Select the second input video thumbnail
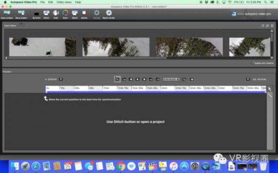The height and width of the screenshot is (173, 278). (x=116, y=47)
